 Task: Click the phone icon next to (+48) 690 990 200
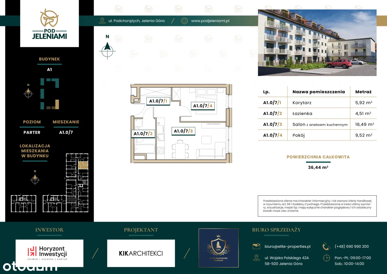pyautogui.click(x=327, y=246)
